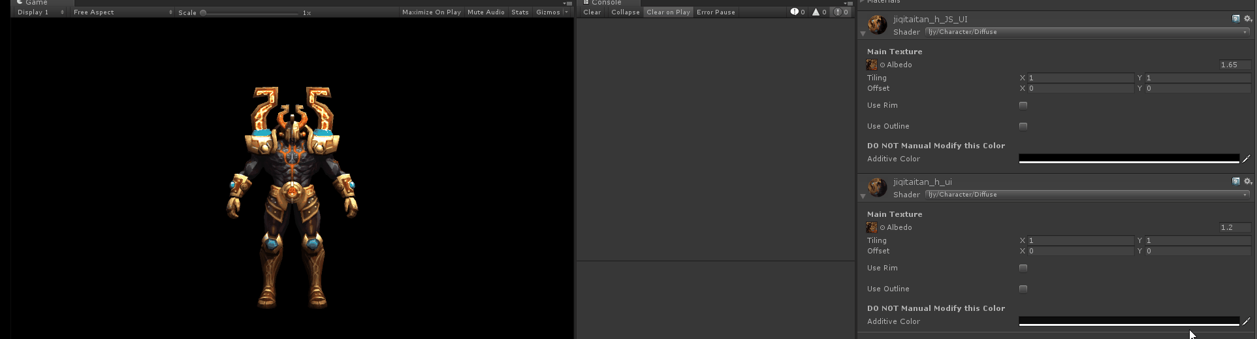Pick color with eyedropper for jiqitaitan_h_JS_UI

coord(1246,159)
